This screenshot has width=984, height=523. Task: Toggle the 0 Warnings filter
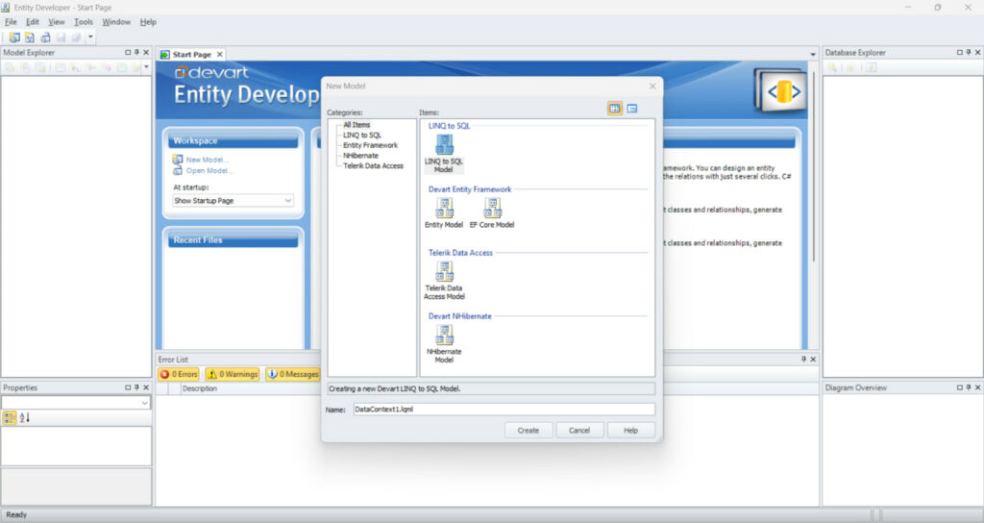point(233,374)
